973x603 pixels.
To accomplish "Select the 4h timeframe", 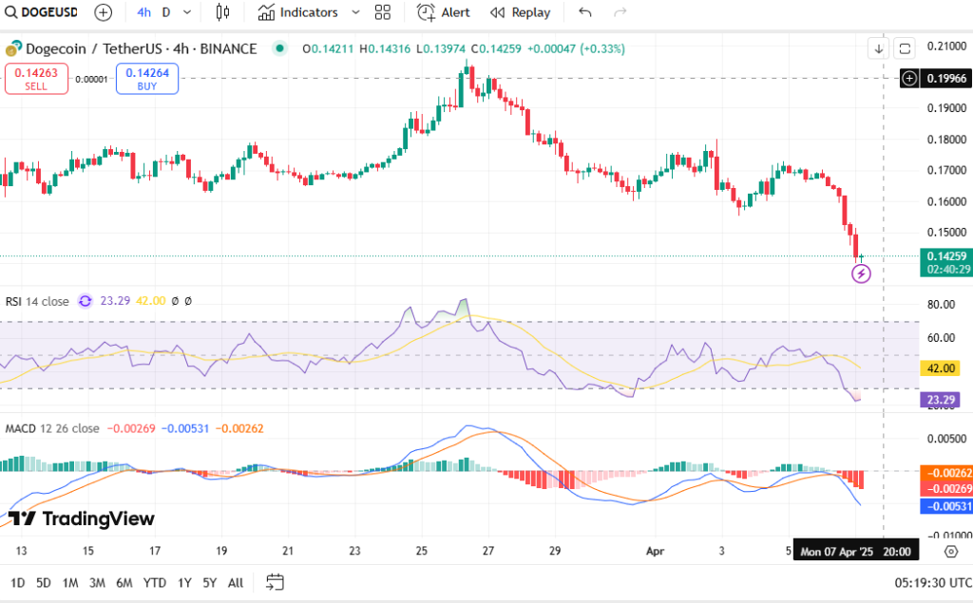I will [144, 12].
